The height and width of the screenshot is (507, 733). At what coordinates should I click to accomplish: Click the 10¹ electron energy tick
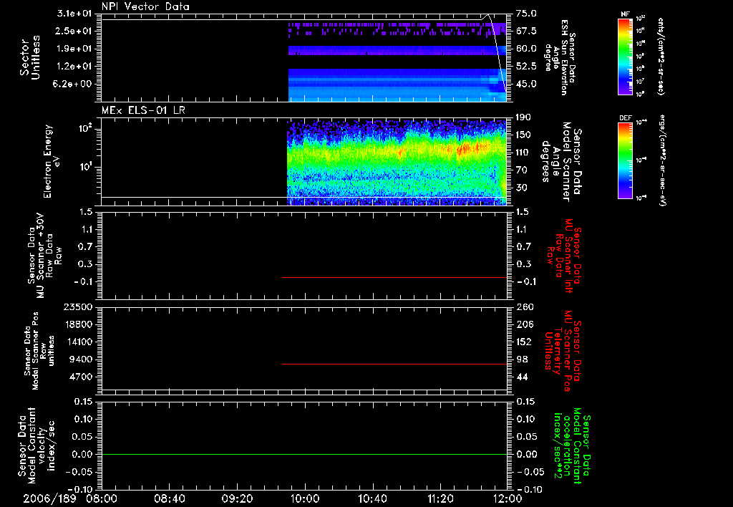coord(85,167)
